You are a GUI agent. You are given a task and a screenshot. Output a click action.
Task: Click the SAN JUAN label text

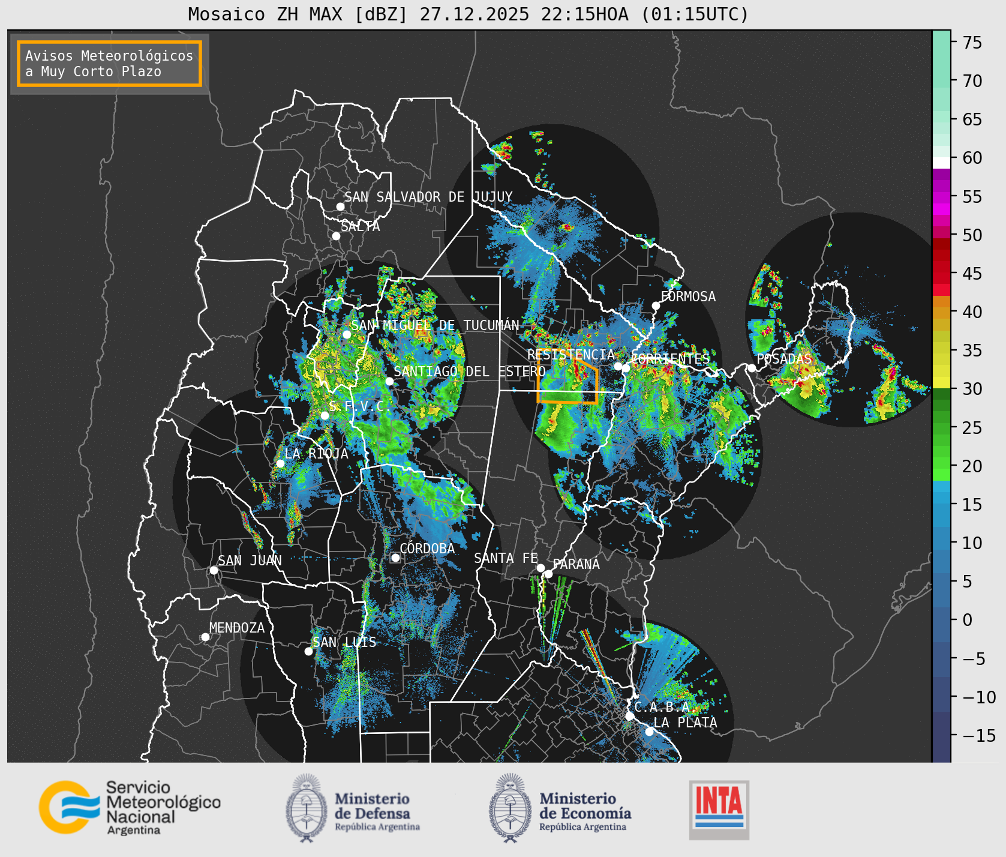click(x=250, y=561)
